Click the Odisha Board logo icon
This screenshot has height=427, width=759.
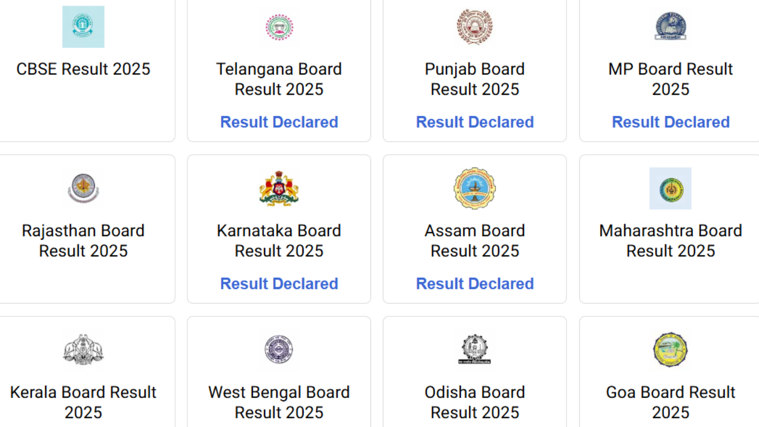click(474, 350)
